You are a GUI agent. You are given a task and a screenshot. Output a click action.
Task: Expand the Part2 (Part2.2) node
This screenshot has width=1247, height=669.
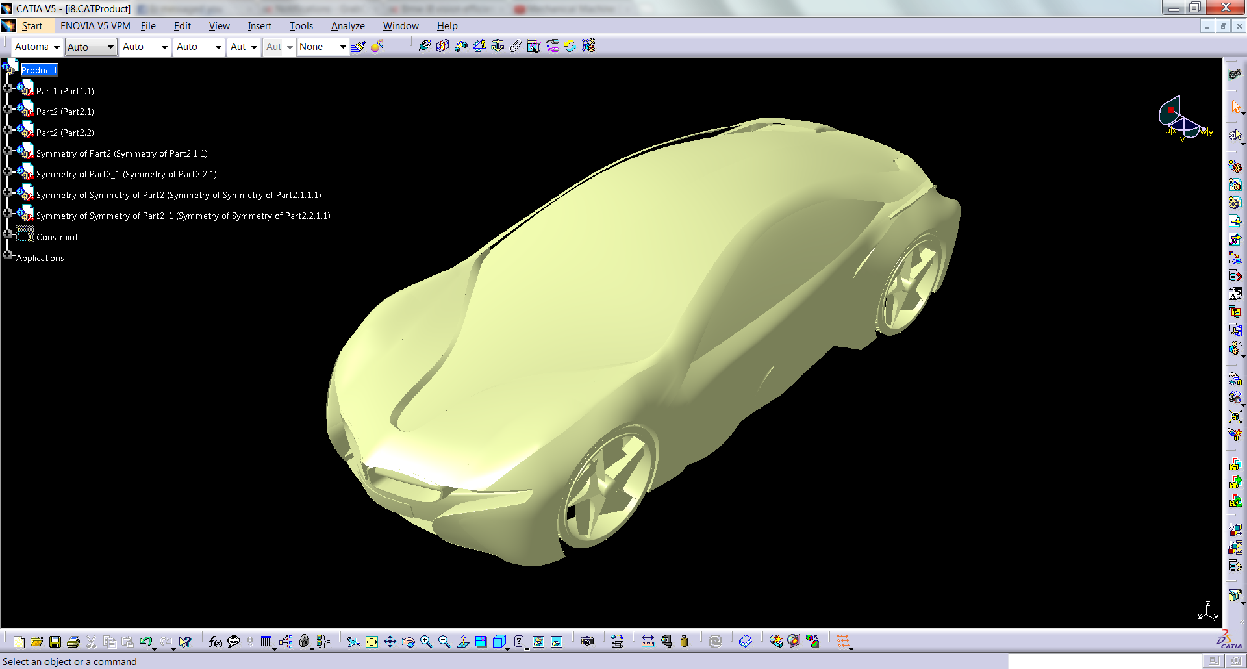(x=7, y=130)
